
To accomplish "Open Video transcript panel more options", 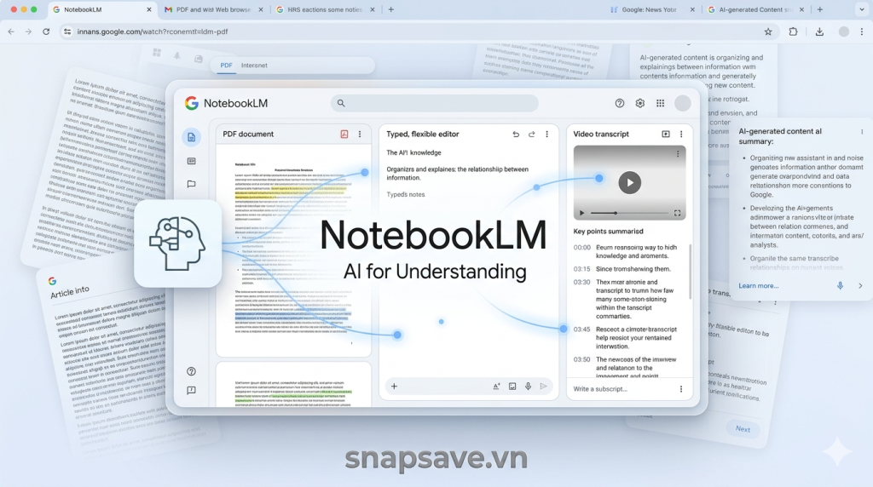I will (x=681, y=134).
